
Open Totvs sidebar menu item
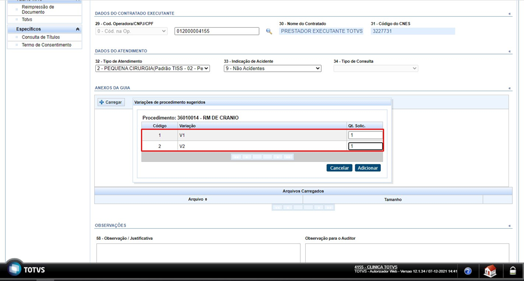[27, 19]
